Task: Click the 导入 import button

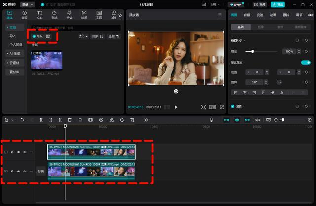Action: (x=38, y=36)
